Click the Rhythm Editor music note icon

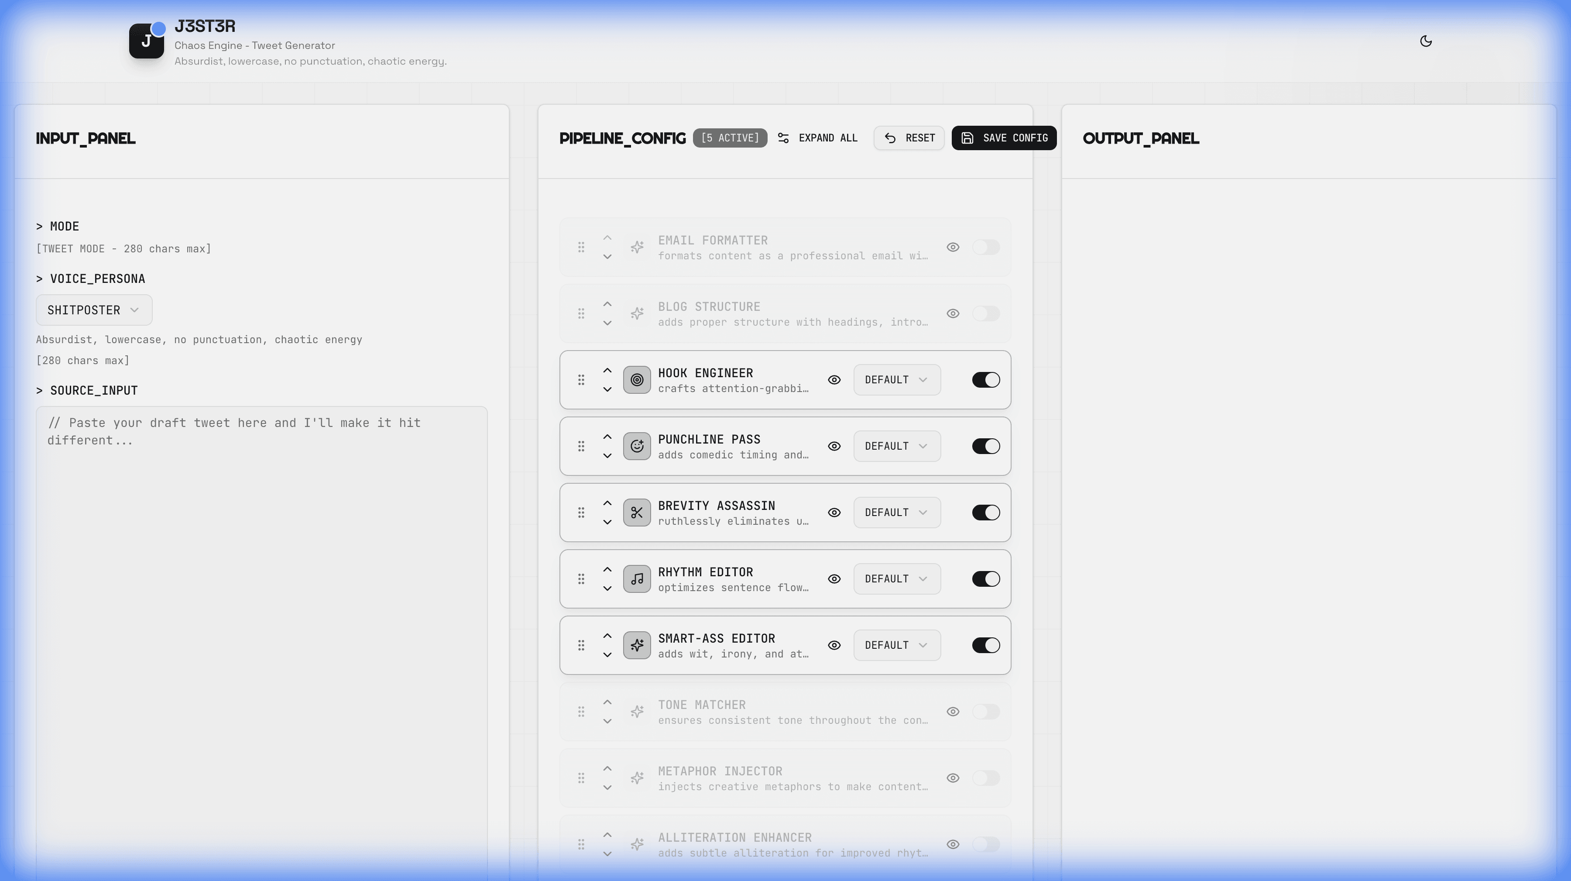pos(637,579)
